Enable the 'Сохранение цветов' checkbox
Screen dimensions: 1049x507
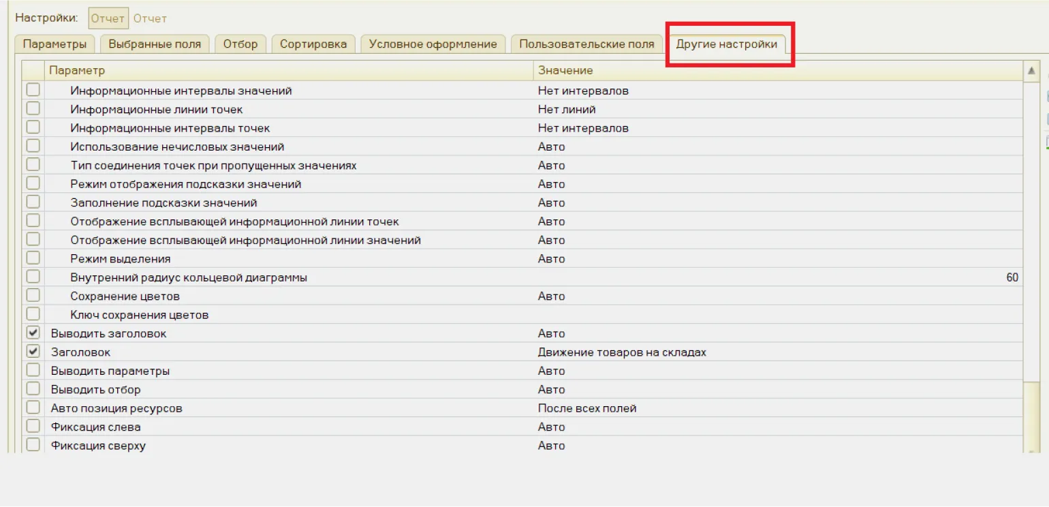tap(33, 296)
